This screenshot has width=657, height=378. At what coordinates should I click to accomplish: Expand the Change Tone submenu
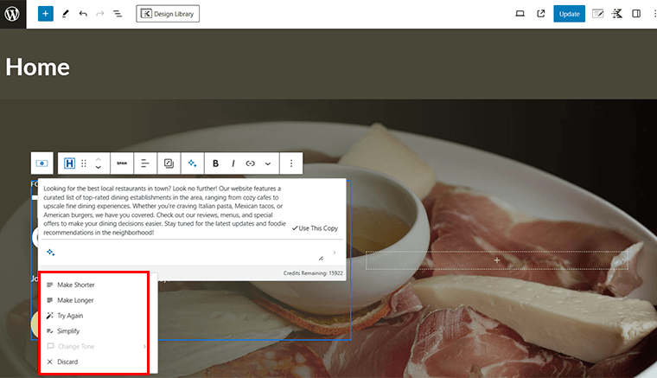(94, 346)
